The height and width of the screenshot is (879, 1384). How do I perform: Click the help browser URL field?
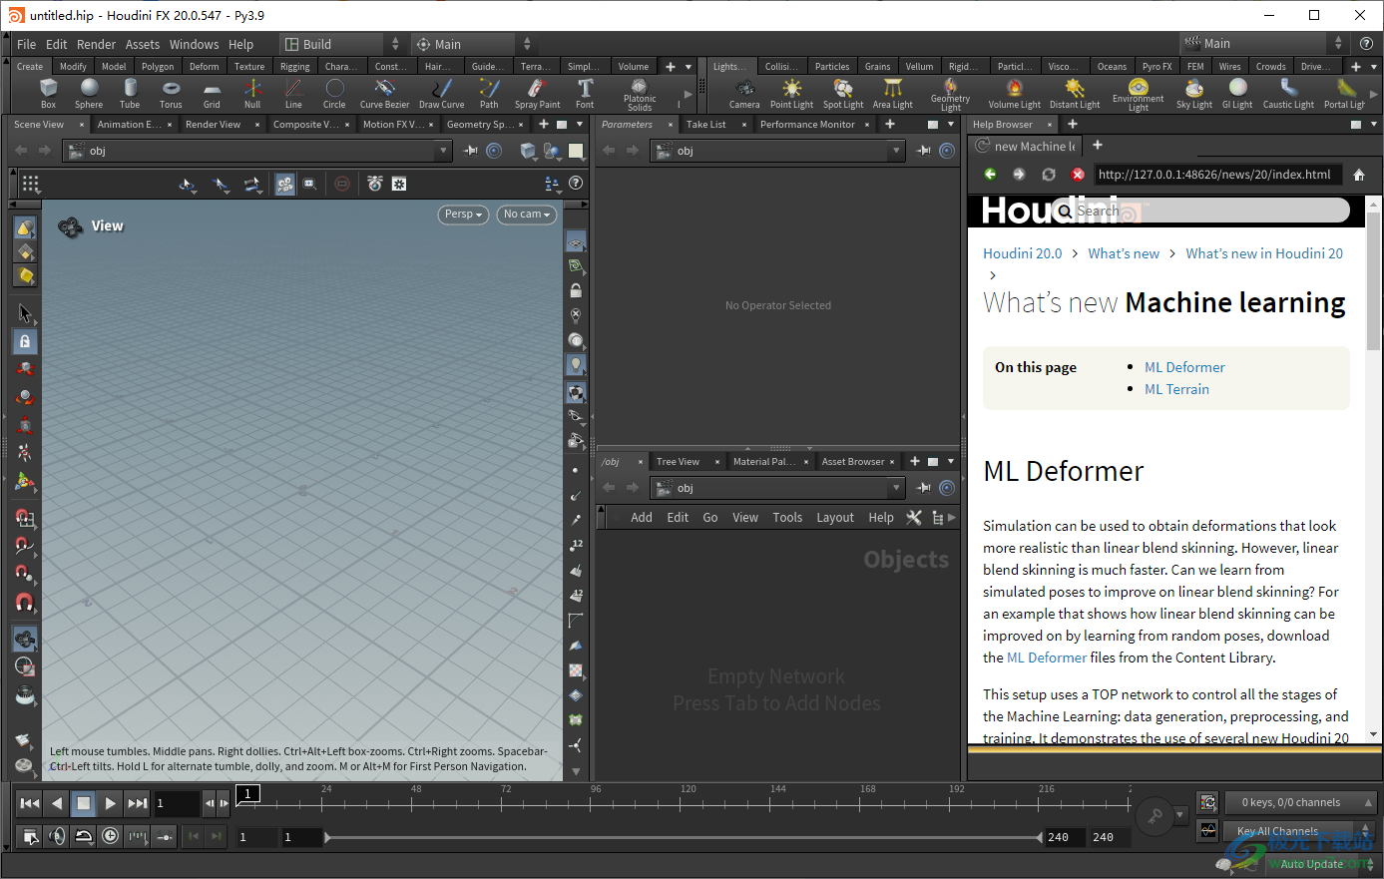1217,175
